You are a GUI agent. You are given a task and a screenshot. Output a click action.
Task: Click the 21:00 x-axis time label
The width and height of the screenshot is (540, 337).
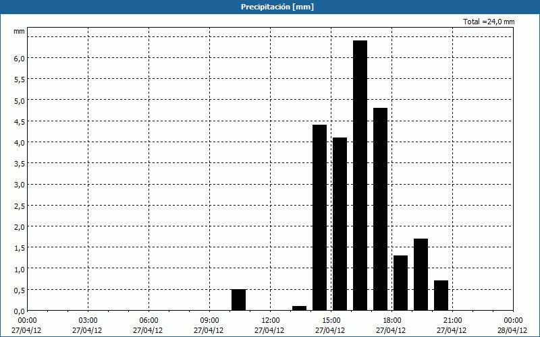[x=452, y=321]
